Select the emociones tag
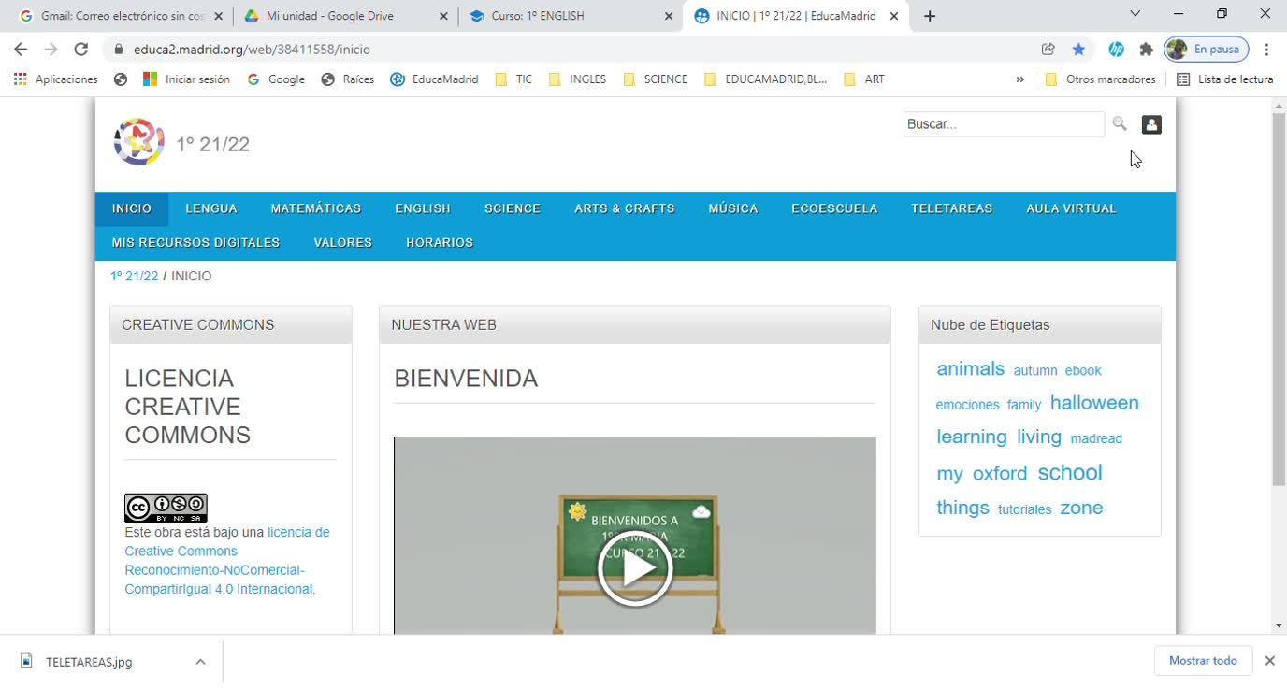Image resolution: width=1287 pixels, height=688 pixels. [967, 405]
